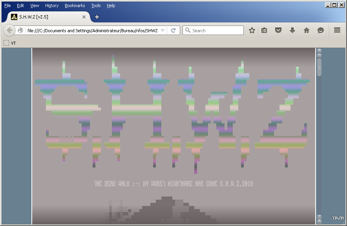
Task: Show your bookmarks list icon
Action: (x=265, y=30)
